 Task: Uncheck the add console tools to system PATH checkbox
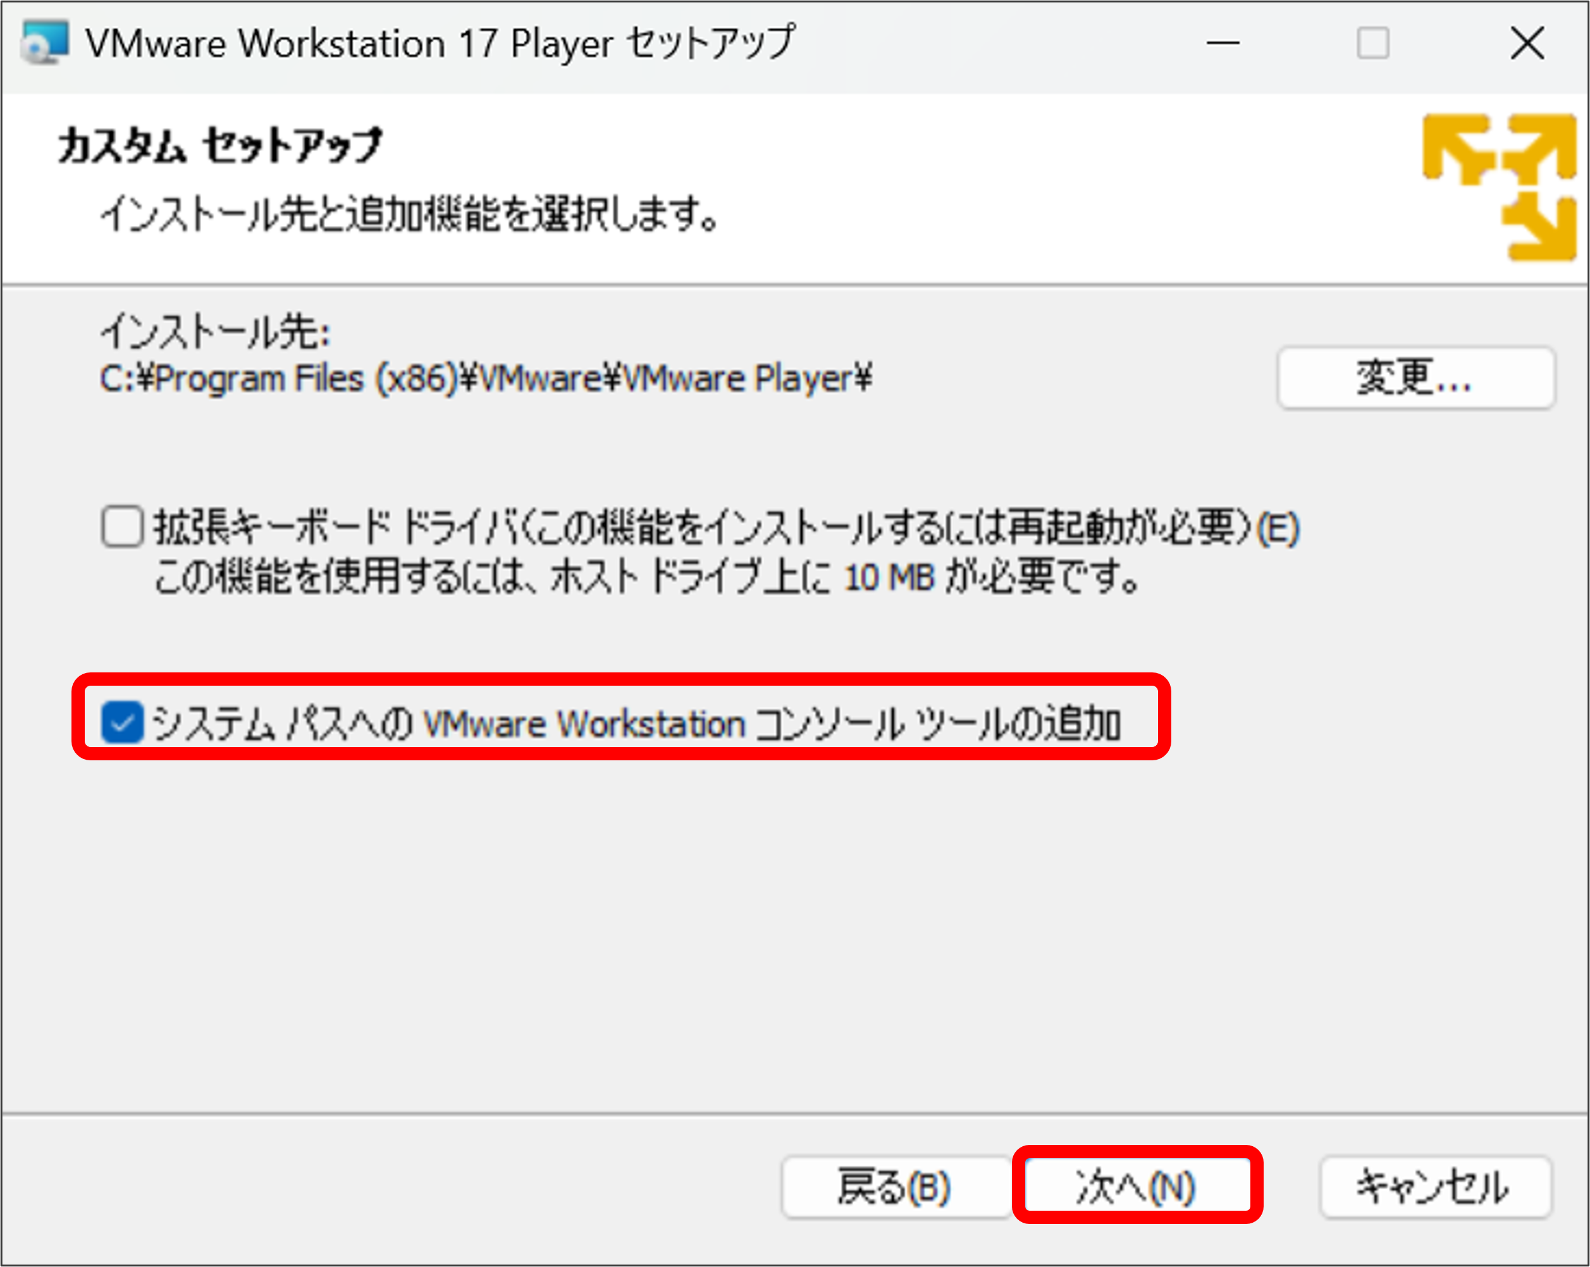coord(123,721)
